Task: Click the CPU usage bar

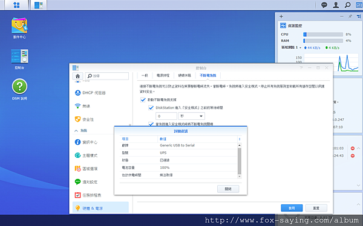Action: pos(323,34)
